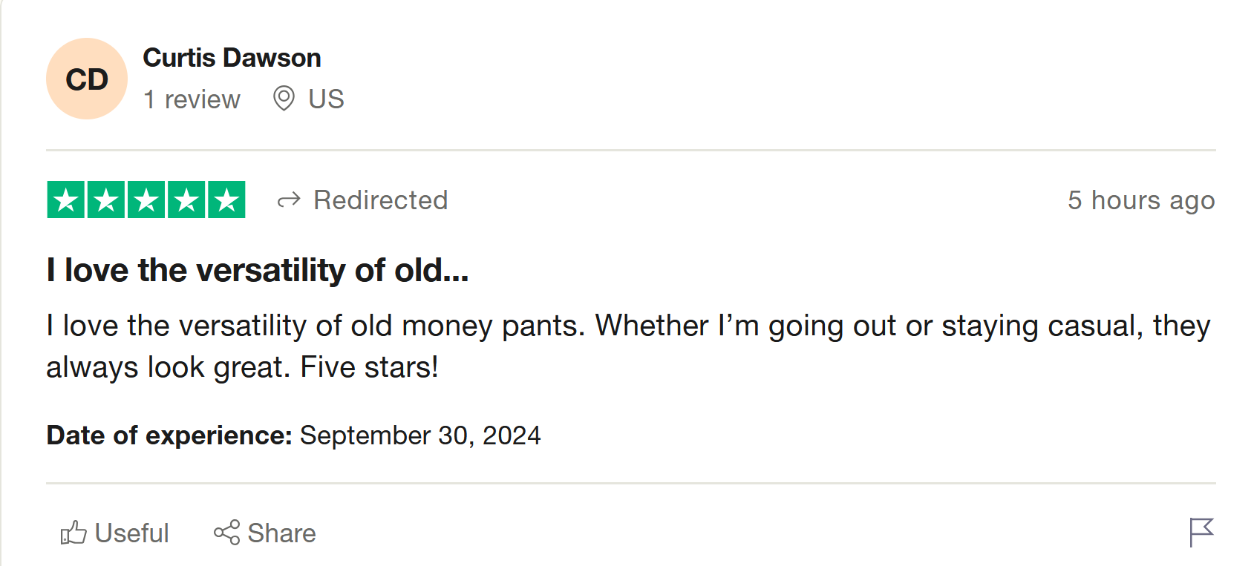Click the location pin icon
Viewport: 1254px width, 566px height.
click(284, 98)
